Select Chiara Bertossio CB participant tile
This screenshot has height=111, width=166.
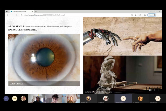157,98
